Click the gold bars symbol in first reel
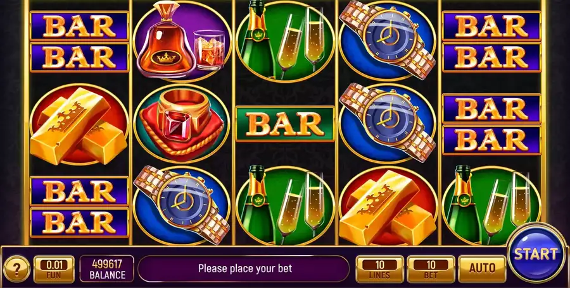 coord(79,124)
